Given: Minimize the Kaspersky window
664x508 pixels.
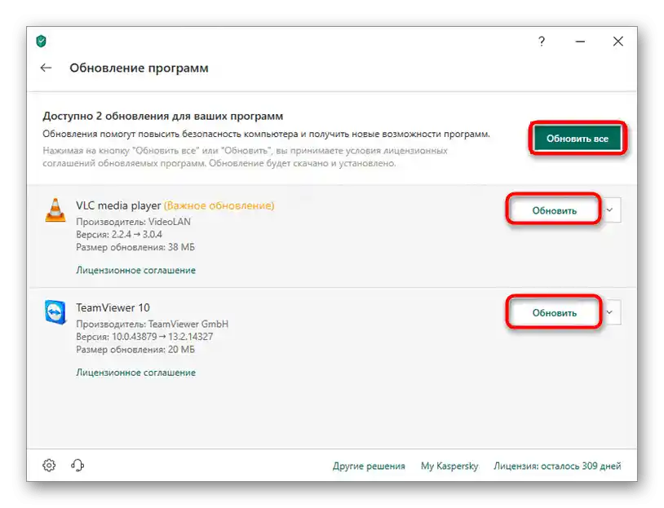Looking at the screenshot, I should (580, 42).
